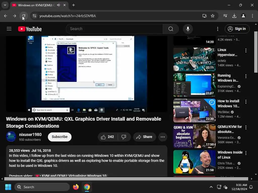Screen dimensions: 258x193
Task: Click the 28,553 views text
Action: coord(19,151)
